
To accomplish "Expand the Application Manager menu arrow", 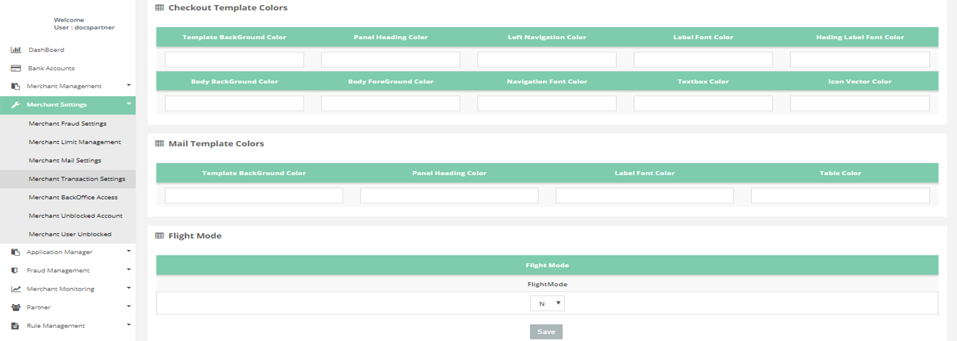I will (x=129, y=251).
